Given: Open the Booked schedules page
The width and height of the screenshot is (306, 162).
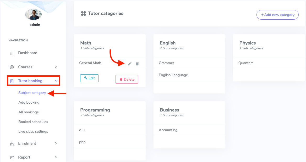Looking at the screenshot, I should point(33,122).
